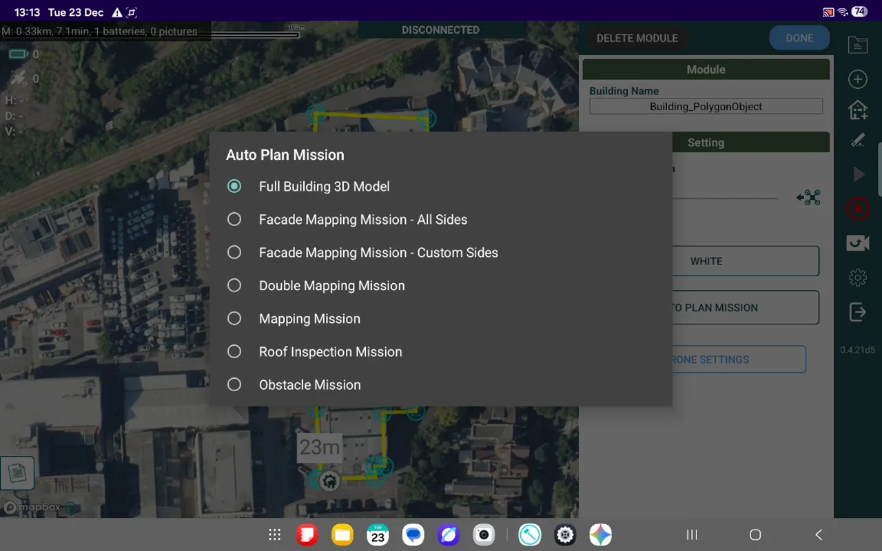Select Facade Mapping Mission - All Sides

[363, 219]
